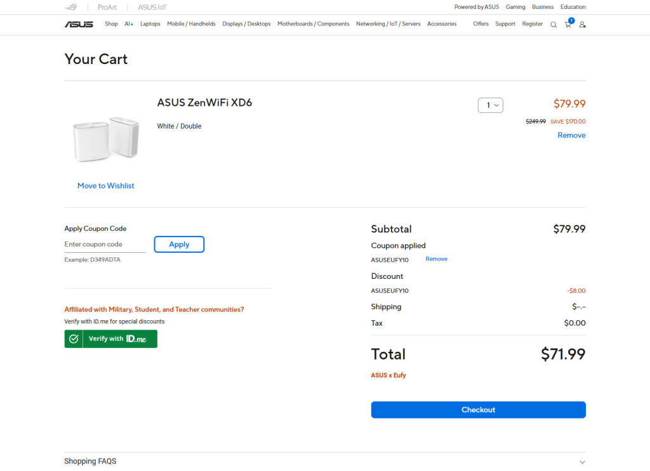Open the Motherboards / Components menu
The height and width of the screenshot is (471, 650).
(313, 24)
